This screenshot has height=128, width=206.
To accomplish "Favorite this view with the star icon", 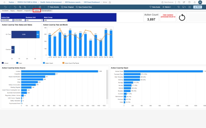I will 110,2.
